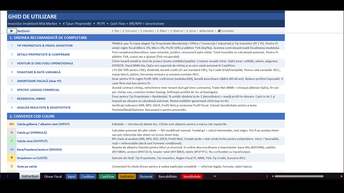Go to previous sheet tab arrow
Viewport: 344px width, 193px height.
1,176
